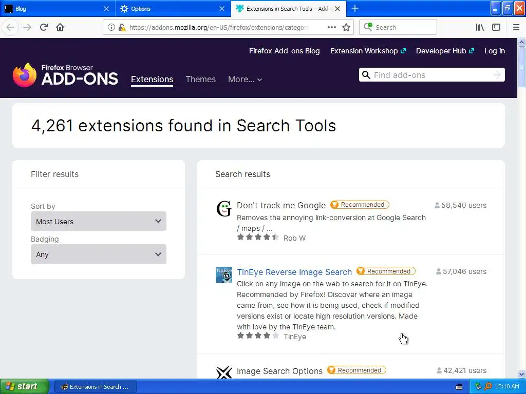Toggle the sidebar icon
The width and height of the screenshot is (526, 394).
496,27
